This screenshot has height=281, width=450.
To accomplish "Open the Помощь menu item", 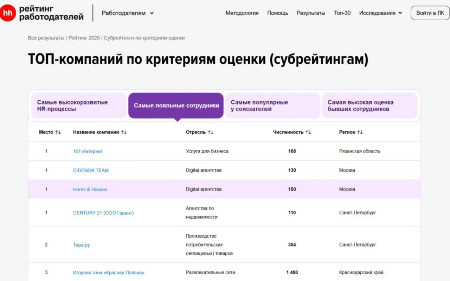I will coord(278,13).
